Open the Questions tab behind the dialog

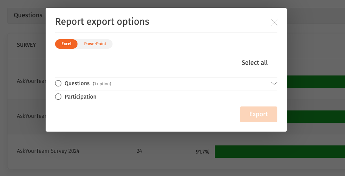[x=28, y=15]
